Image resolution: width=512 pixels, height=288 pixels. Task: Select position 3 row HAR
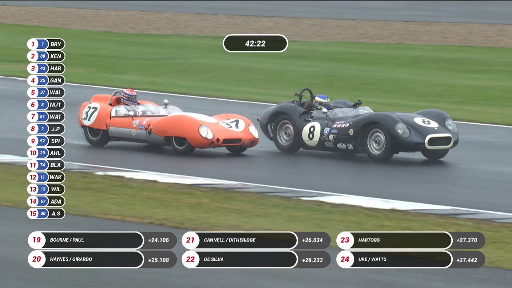(x=46, y=68)
